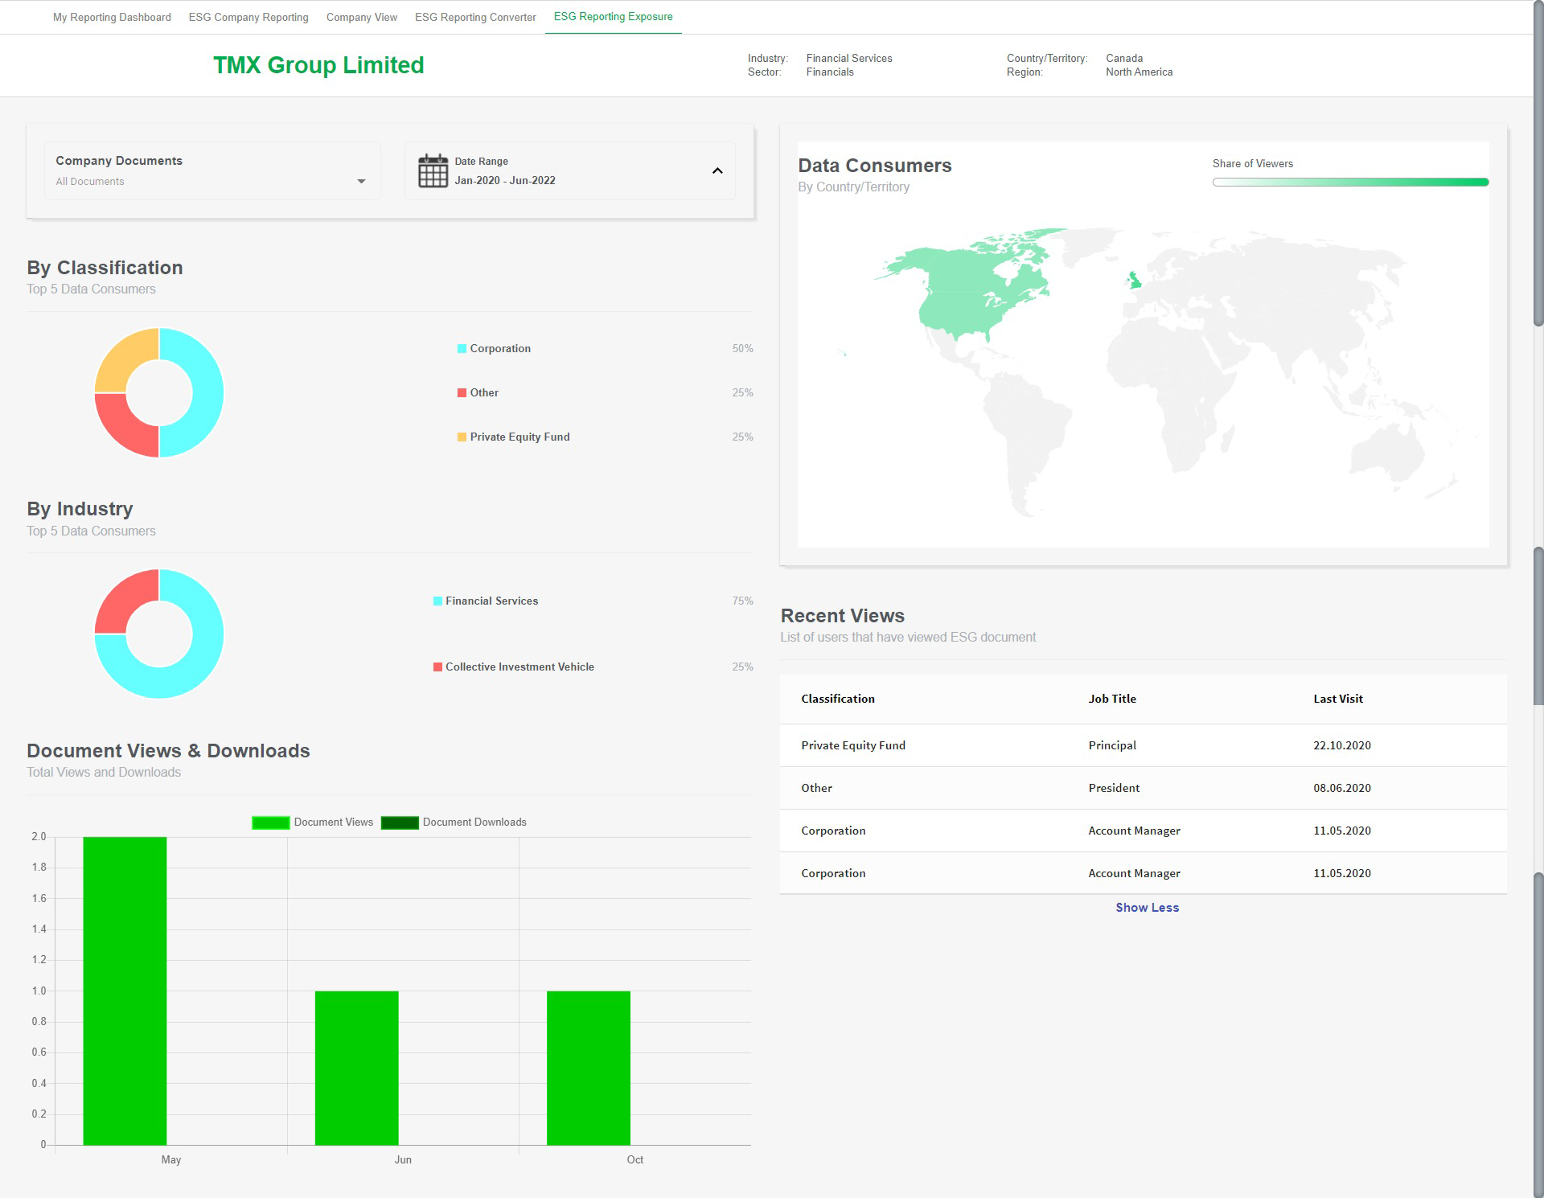
Task: Click the Other red legend swatch
Action: pyautogui.click(x=462, y=392)
